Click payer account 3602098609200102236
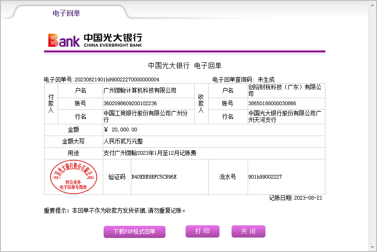Screen dimensions: 377x252 click(130, 103)
